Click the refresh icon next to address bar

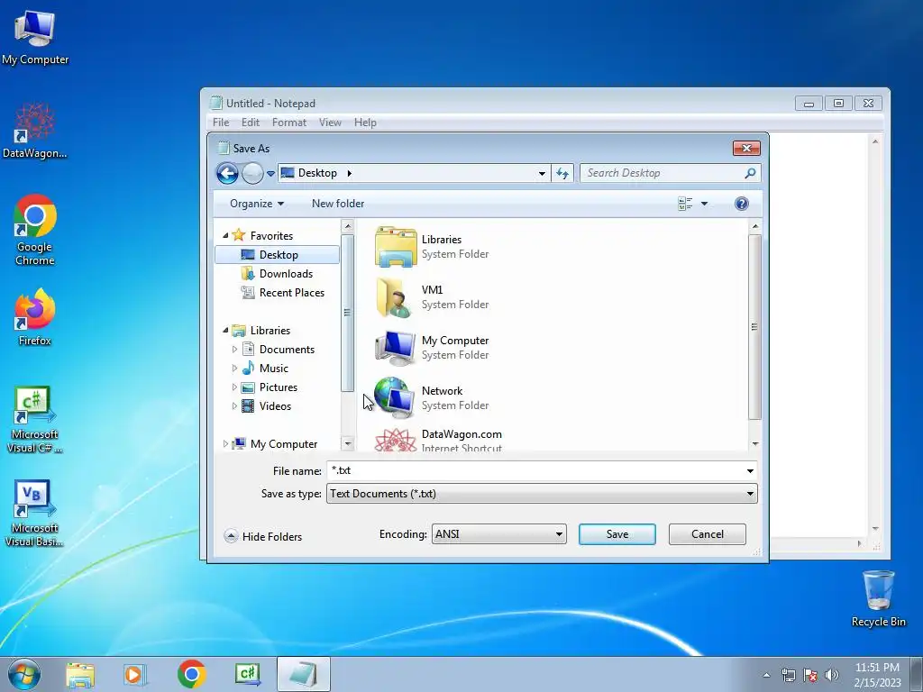[562, 173]
